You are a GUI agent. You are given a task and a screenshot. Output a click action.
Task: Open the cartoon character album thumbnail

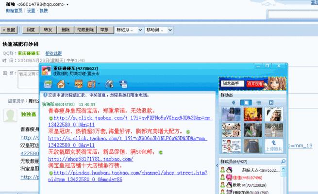tap(231, 146)
